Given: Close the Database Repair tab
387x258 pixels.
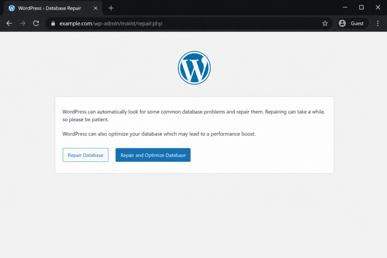Looking at the screenshot, I should [96, 8].
